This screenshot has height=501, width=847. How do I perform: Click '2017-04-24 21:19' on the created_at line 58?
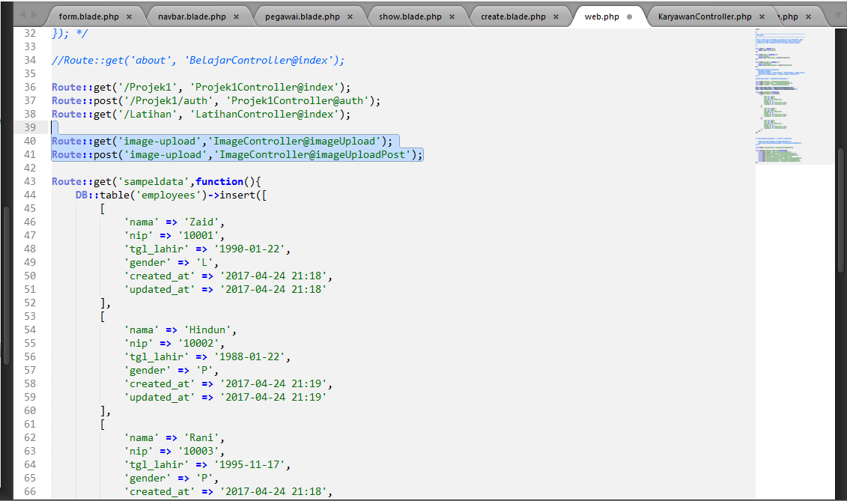[273, 383]
